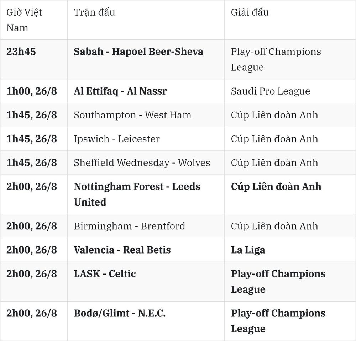Click the LASK - Celtic match

point(105,274)
